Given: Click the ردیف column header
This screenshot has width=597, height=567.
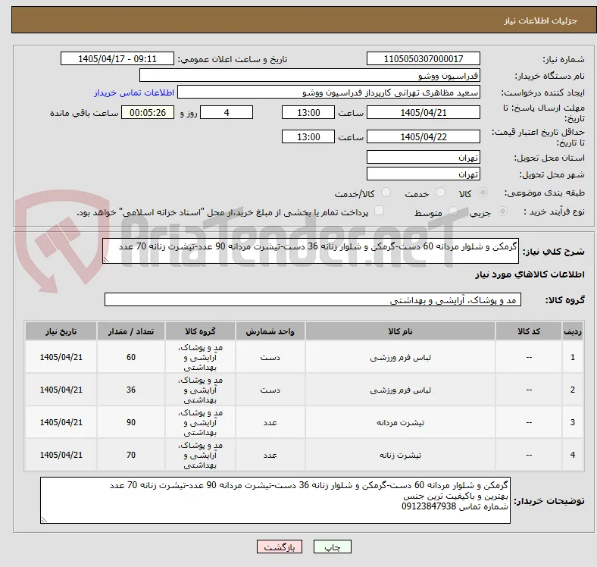Looking at the screenshot, I should point(572,331).
